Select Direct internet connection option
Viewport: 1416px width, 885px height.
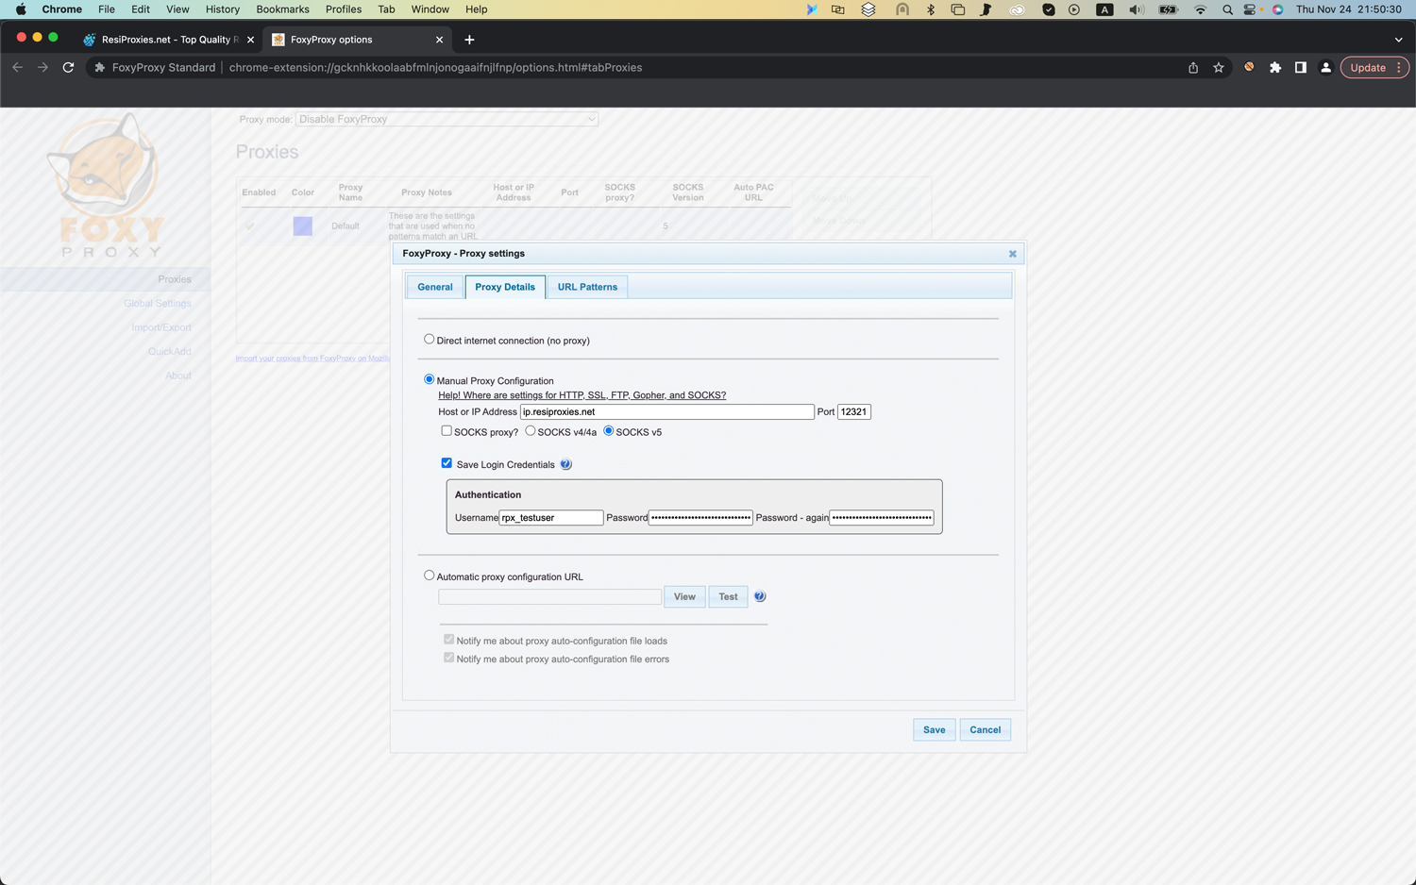pyautogui.click(x=429, y=340)
